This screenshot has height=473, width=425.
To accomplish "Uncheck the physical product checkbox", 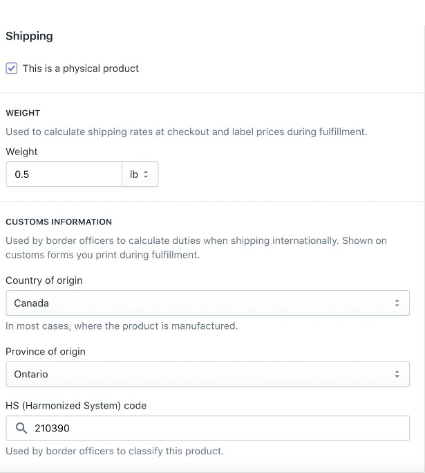I will point(12,69).
